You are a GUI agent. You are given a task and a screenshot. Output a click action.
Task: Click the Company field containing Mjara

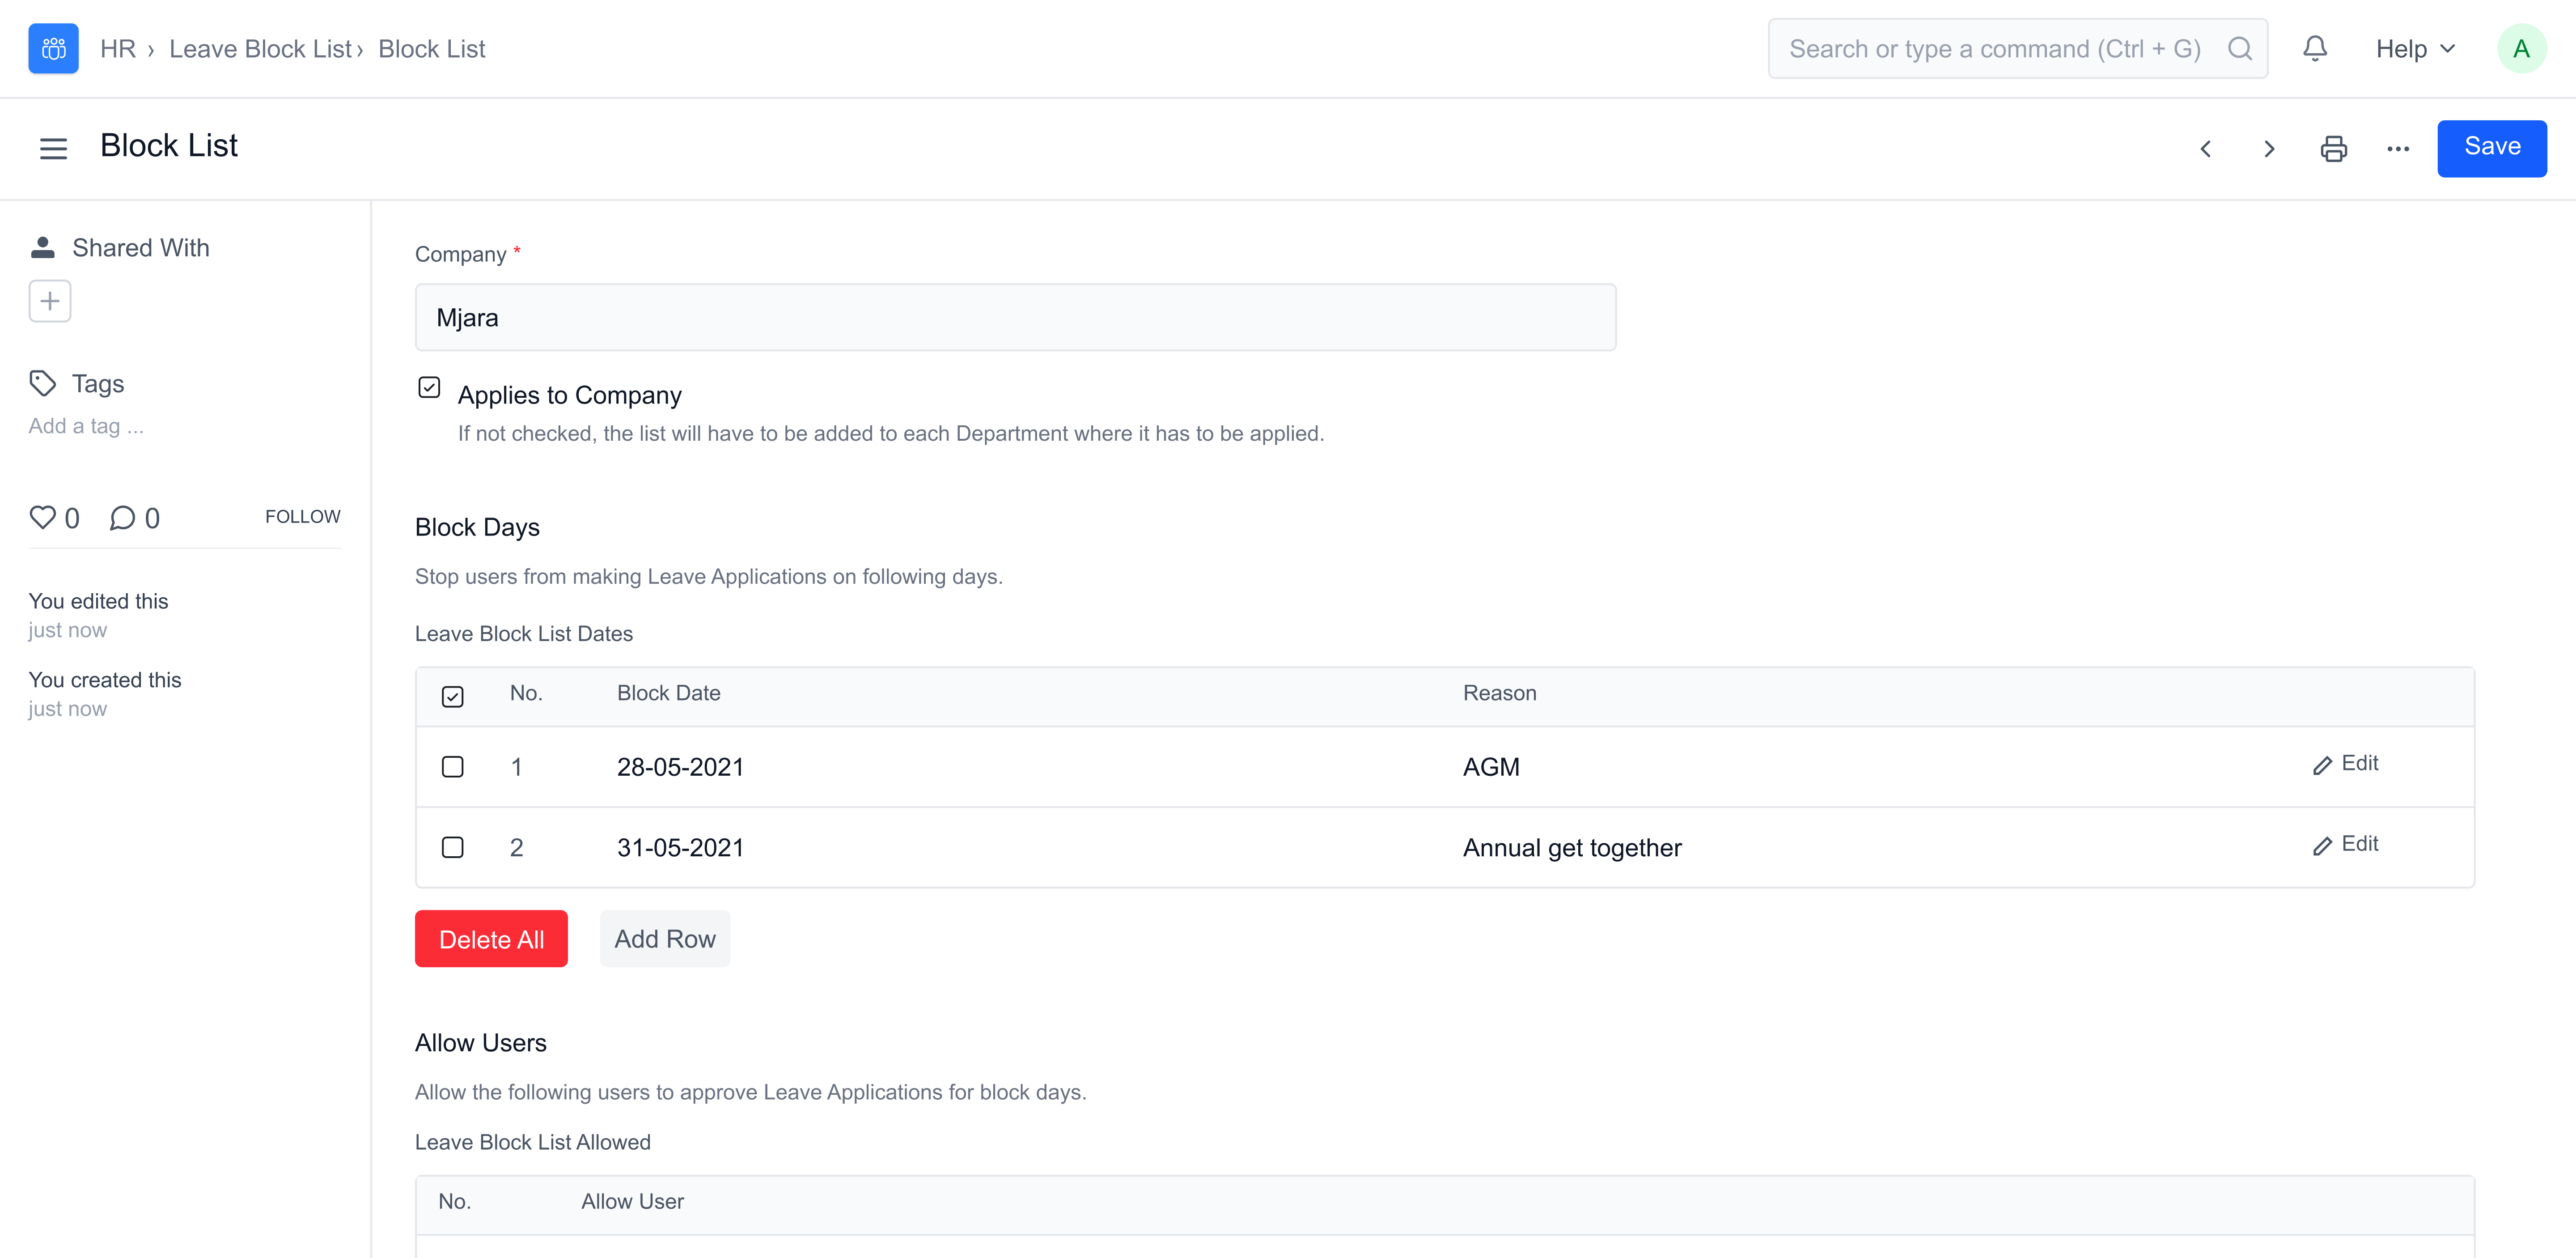click(x=1015, y=317)
